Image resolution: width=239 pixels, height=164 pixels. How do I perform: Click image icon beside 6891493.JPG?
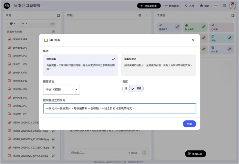tap(9, 39)
